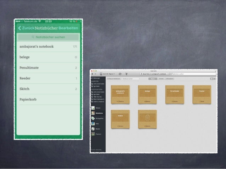Switch to the list view icon
This screenshot has height=169, width=226.
(215, 79)
